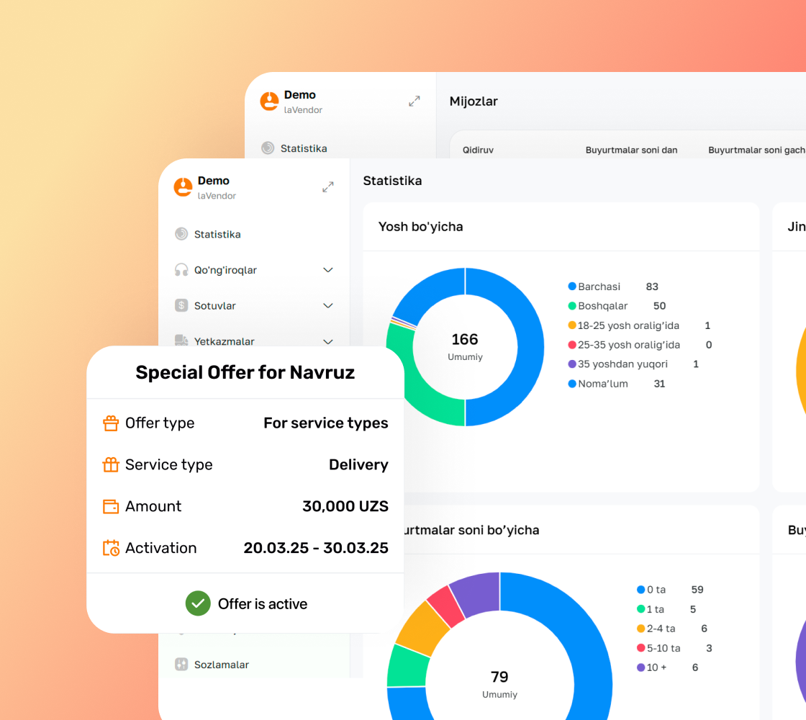Click the truck icon next to Yetkazmalar
Image resolution: width=806 pixels, height=720 pixels.
pyautogui.click(x=181, y=341)
